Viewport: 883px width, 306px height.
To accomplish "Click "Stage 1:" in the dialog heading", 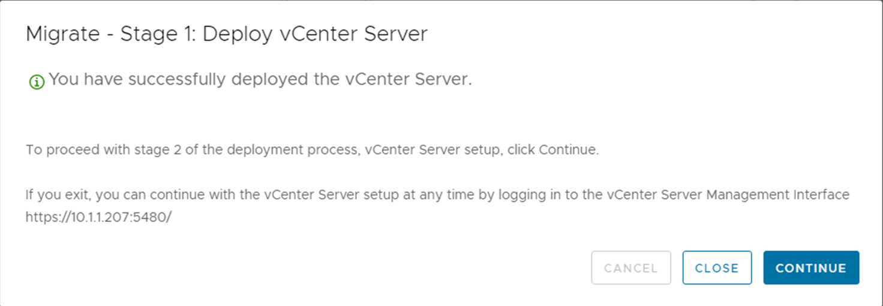I will click(x=158, y=34).
